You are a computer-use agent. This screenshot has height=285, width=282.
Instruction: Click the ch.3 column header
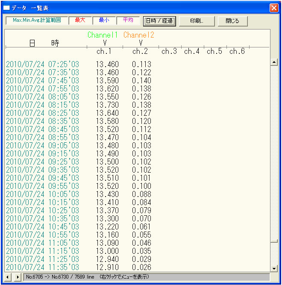pyautogui.click(x=169, y=51)
